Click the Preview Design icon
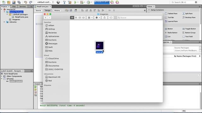Screen dimensions: 202x113 pos(76,10)
